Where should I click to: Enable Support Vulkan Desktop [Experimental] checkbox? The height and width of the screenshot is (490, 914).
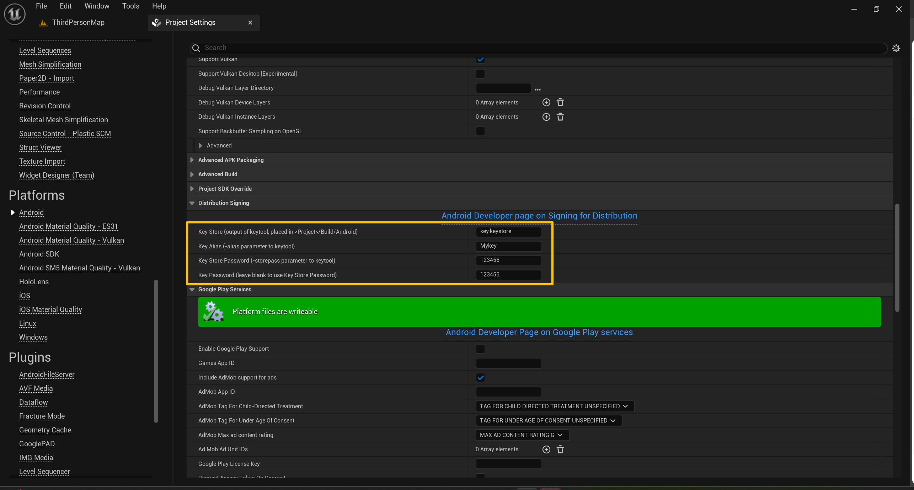(x=480, y=74)
